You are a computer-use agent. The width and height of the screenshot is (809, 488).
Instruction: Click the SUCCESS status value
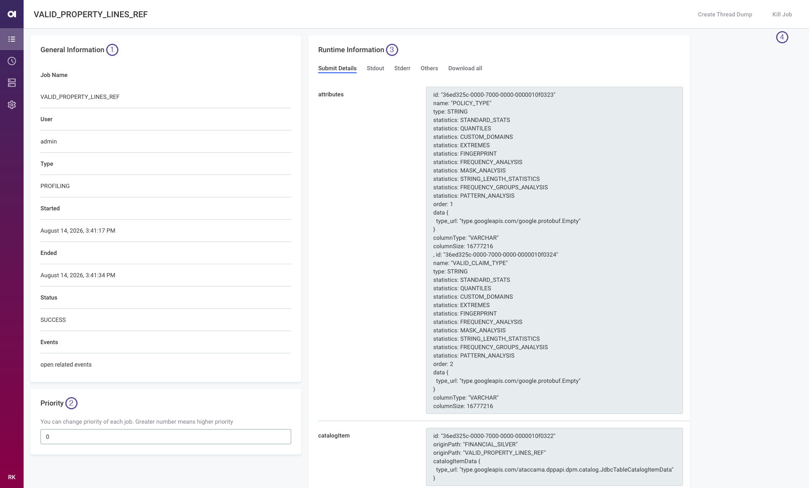(x=53, y=320)
